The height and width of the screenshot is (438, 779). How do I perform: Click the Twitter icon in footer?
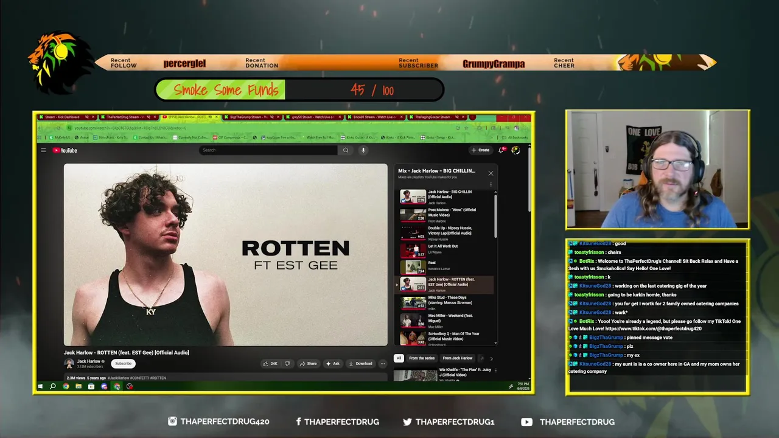click(407, 422)
